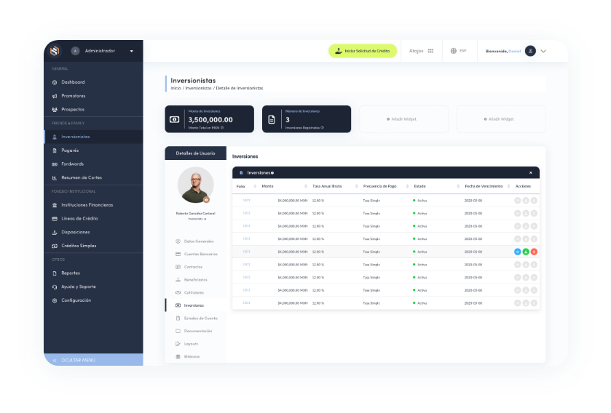Click the green action icon in highlighted row
Image resolution: width=611 pixels, height=413 pixels.
[526, 252]
